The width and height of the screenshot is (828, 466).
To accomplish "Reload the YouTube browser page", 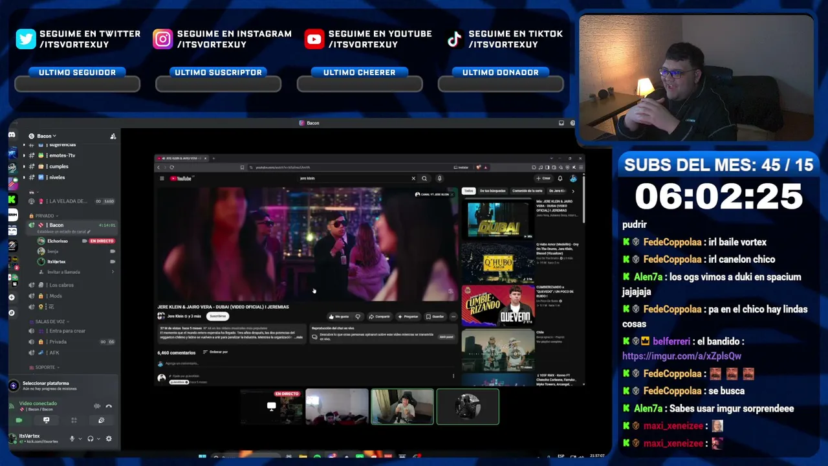I will [172, 168].
